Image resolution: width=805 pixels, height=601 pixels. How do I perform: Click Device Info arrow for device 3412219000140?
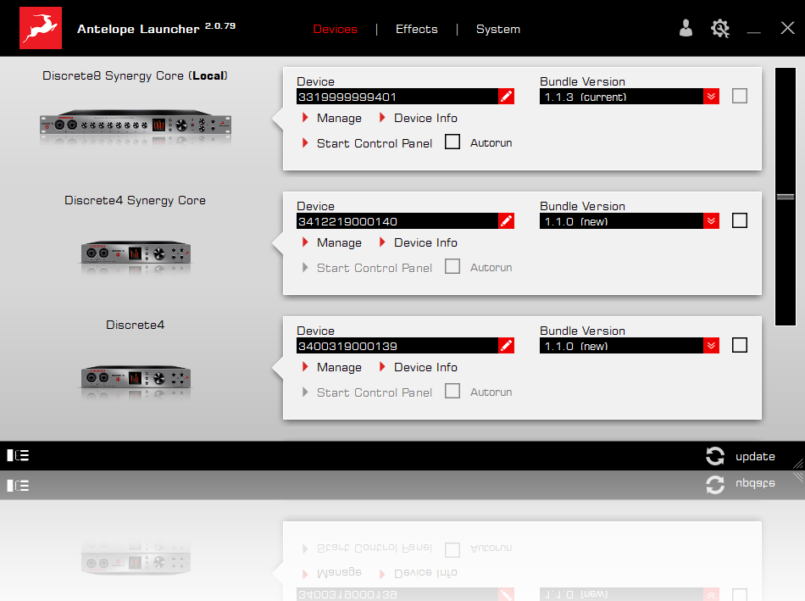[382, 242]
